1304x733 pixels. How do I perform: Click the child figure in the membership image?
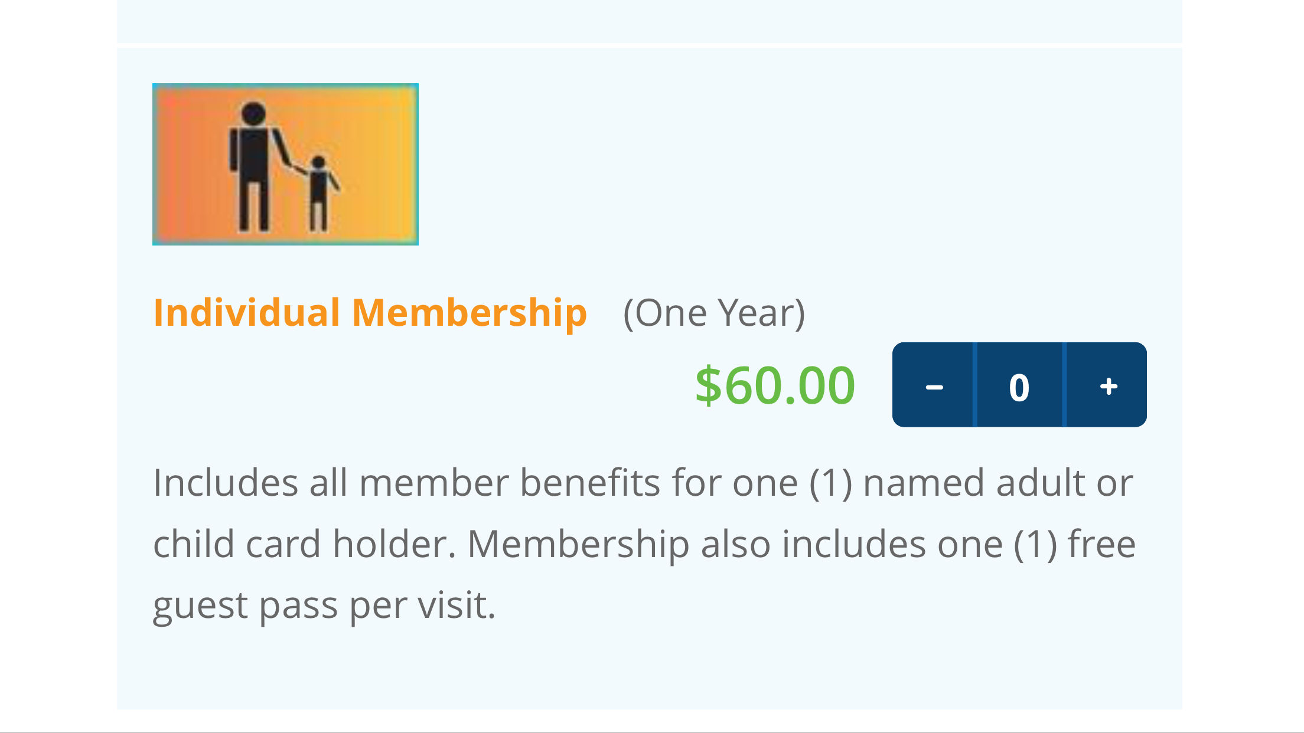point(320,194)
